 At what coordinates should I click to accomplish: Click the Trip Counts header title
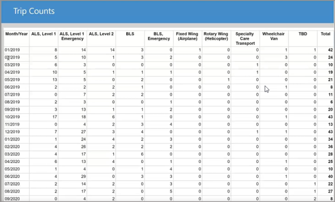[x=34, y=11]
